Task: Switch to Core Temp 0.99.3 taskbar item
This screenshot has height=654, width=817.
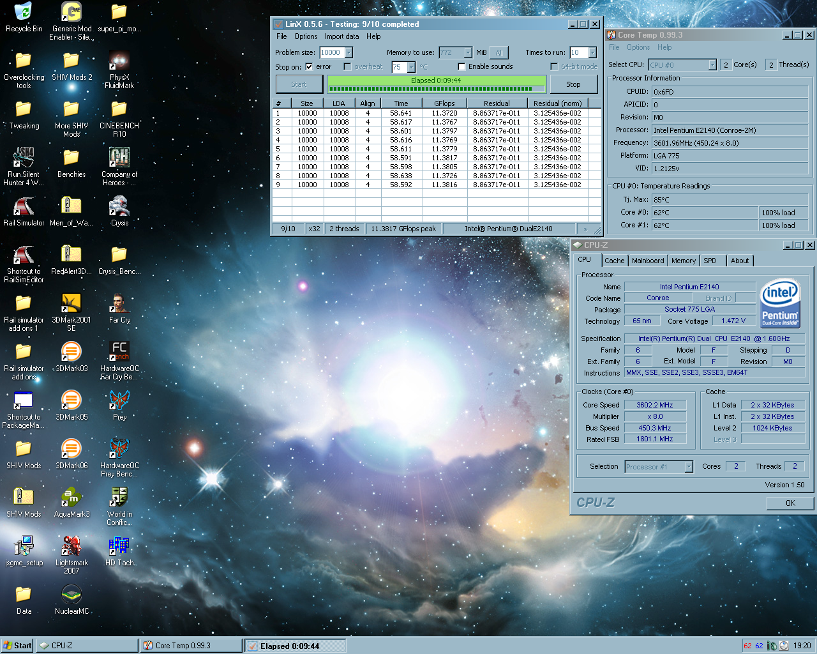Action: 191,646
